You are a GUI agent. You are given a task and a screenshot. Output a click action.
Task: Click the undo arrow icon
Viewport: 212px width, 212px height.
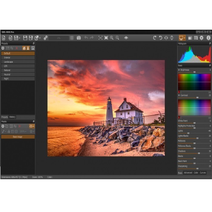point(86,38)
